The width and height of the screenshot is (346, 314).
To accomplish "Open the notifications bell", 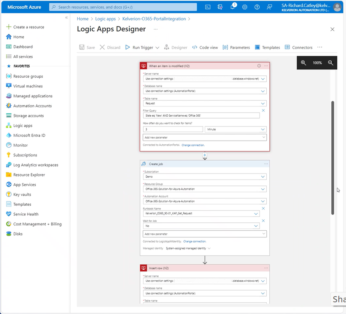I will pyautogui.click(x=233, y=7).
